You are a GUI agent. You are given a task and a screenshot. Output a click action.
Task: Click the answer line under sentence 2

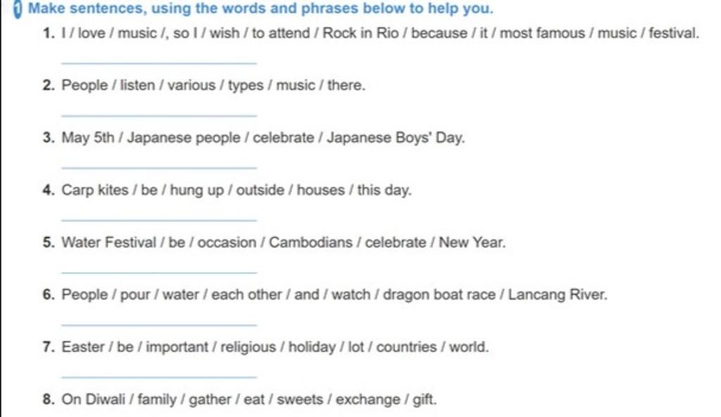[159, 115]
